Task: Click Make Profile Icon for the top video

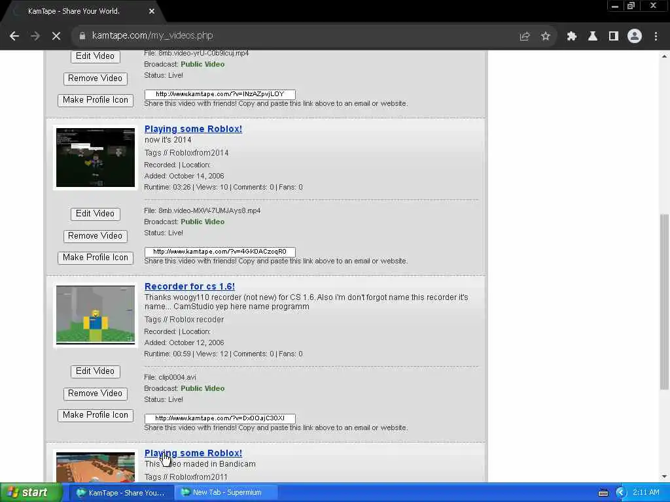Action: coord(96,100)
